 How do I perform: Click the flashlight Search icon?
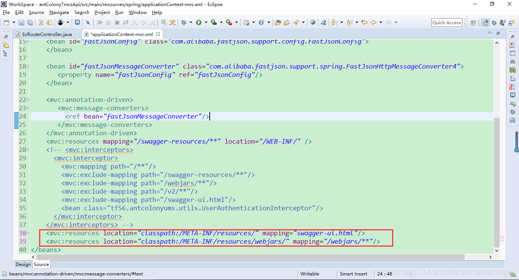pyautogui.click(x=296, y=22)
